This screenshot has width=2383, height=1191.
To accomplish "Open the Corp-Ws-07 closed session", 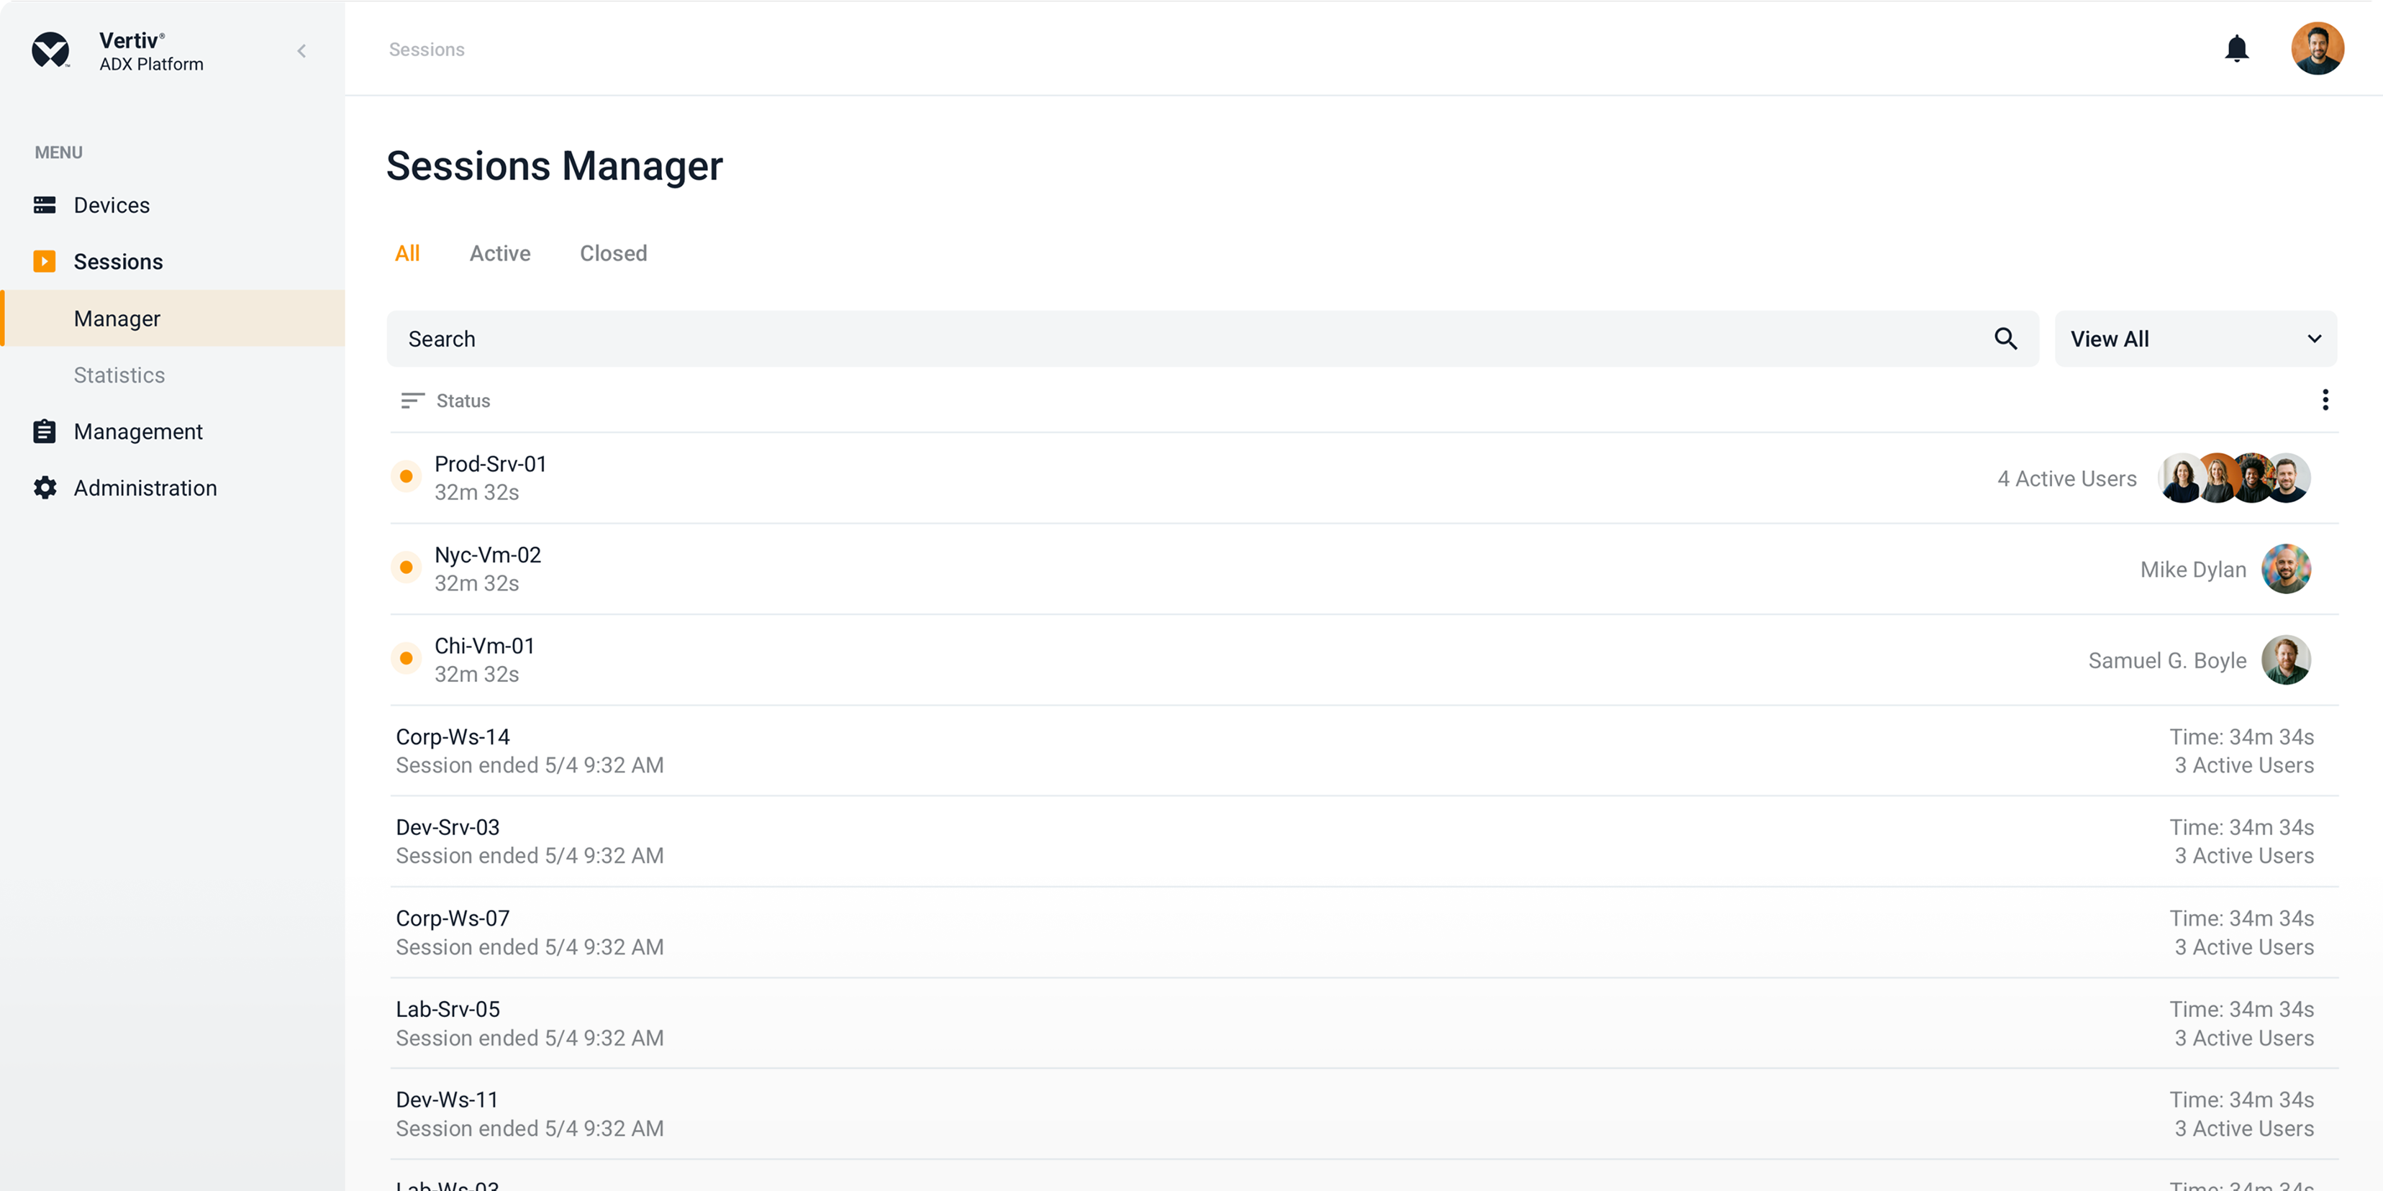I will 1363,932.
